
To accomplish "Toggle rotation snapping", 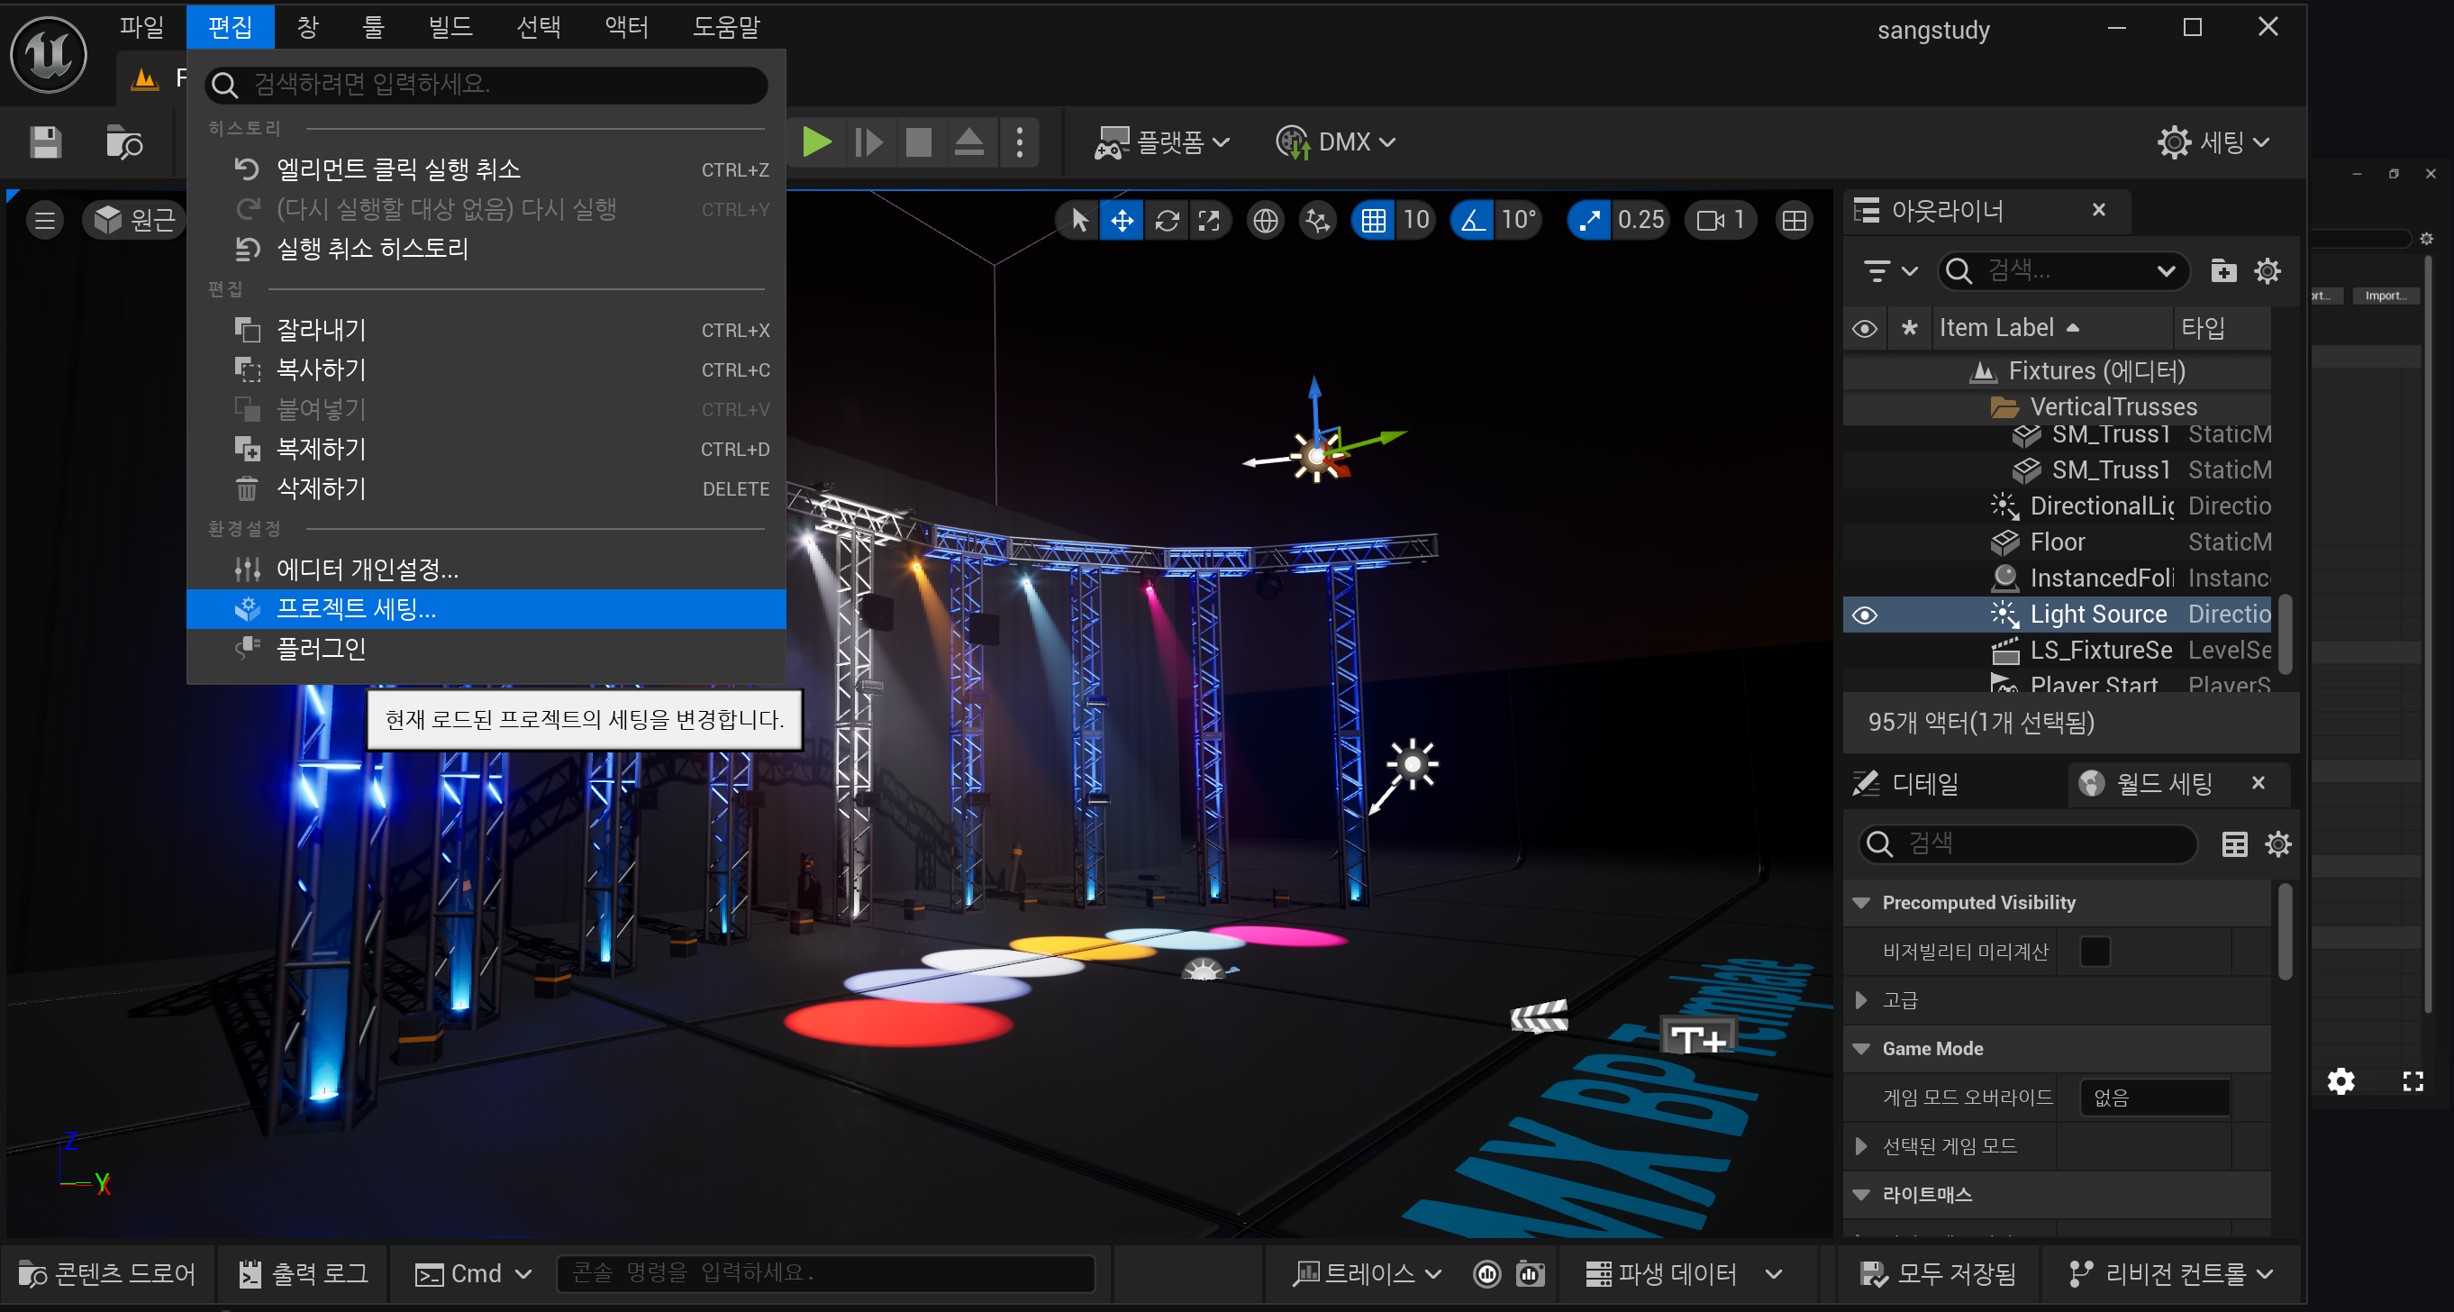I will tap(1473, 220).
